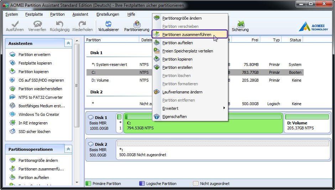Click the NTFS to FAT32 Converter icon
335x190 pixels.
[12, 97]
